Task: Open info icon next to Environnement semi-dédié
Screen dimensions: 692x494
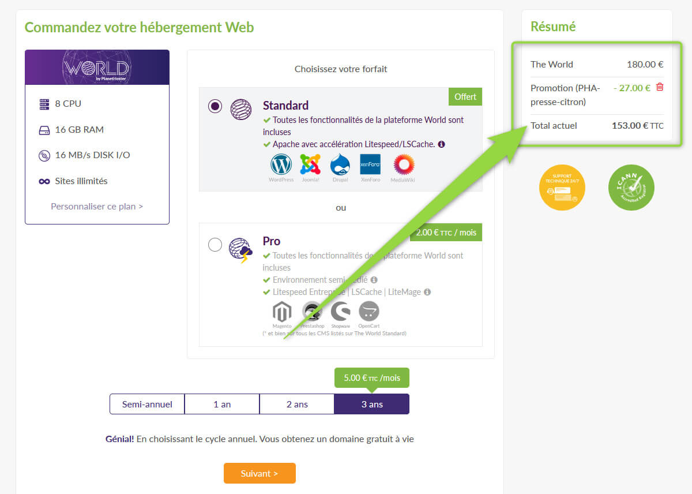Action: point(374,280)
